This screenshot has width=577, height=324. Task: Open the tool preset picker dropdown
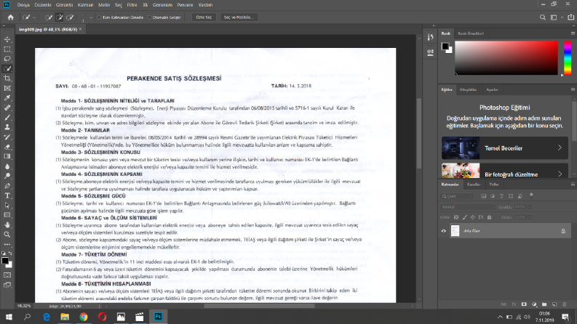pos(34,17)
